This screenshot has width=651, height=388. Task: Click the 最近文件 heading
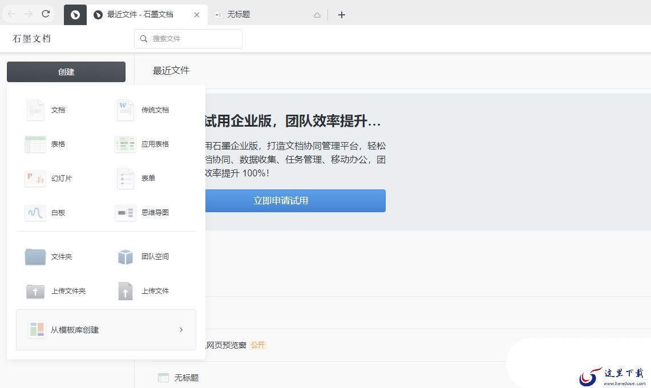[x=171, y=71]
